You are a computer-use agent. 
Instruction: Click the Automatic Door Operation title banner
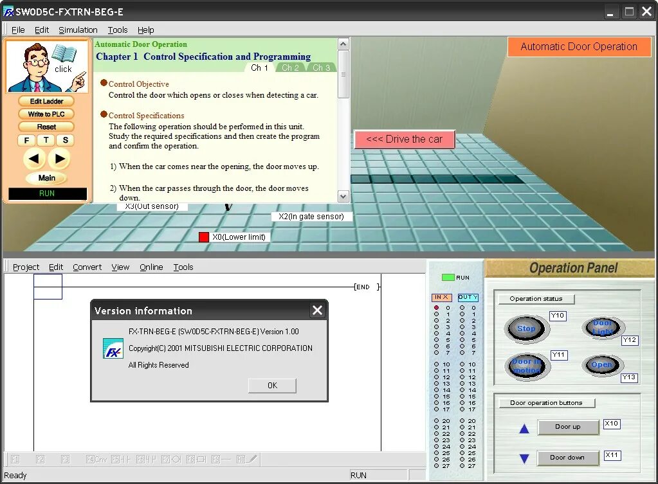tap(579, 46)
